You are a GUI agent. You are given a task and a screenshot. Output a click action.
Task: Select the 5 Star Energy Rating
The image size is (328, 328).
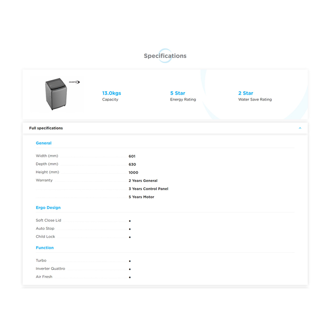(178, 93)
